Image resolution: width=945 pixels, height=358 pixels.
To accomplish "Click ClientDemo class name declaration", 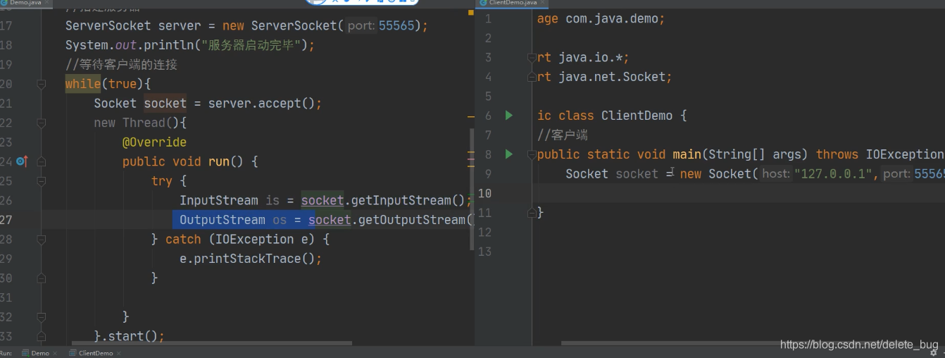I will [x=637, y=116].
